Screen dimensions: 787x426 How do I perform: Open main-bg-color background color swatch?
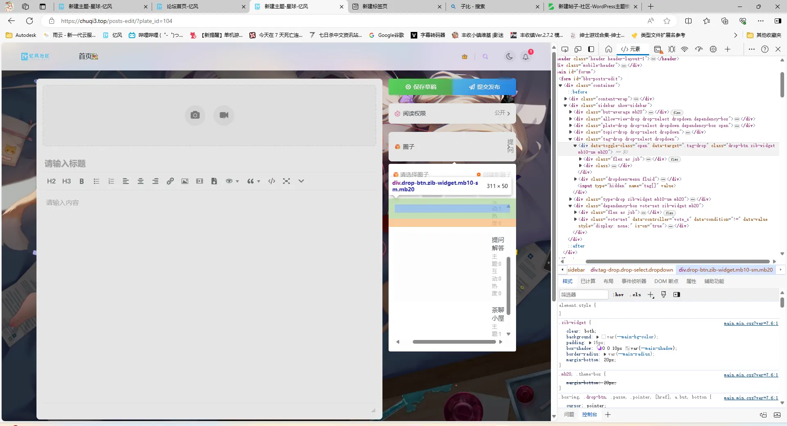[x=604, y=337]
